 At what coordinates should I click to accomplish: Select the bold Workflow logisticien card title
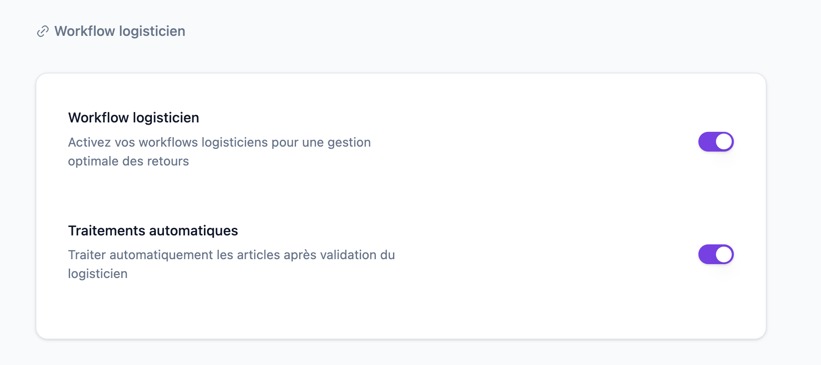pos(133,117)
